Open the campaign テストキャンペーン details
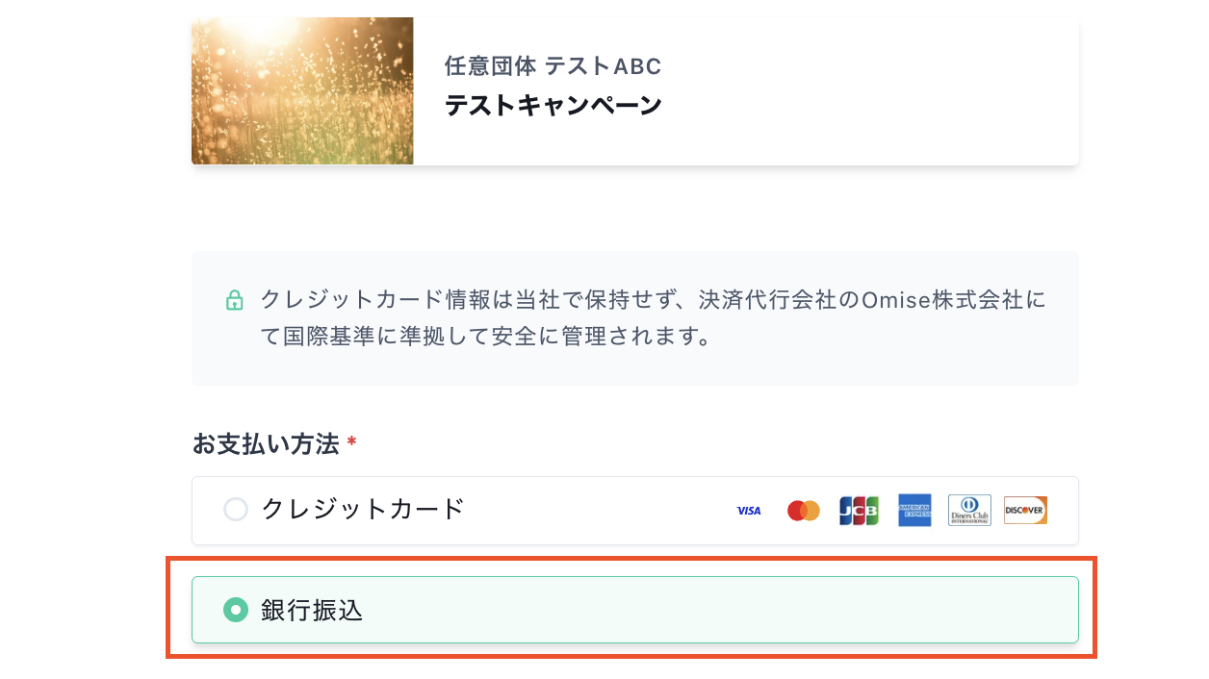 tap(553, 104)
